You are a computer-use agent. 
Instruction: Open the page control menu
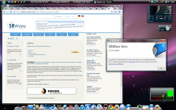pyautogui.click(x=116, y=12)
